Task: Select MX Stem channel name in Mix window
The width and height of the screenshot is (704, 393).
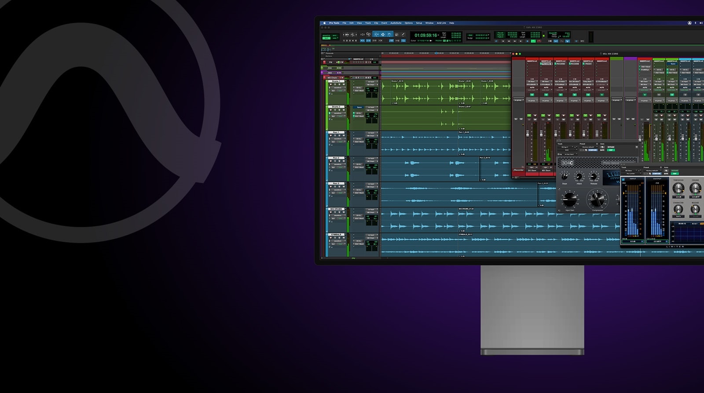Action: click(546, 171)
